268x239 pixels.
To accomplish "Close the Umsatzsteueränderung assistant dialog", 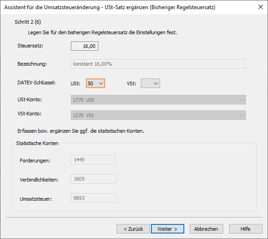I will pyautogui.click(x=261, y=7).
